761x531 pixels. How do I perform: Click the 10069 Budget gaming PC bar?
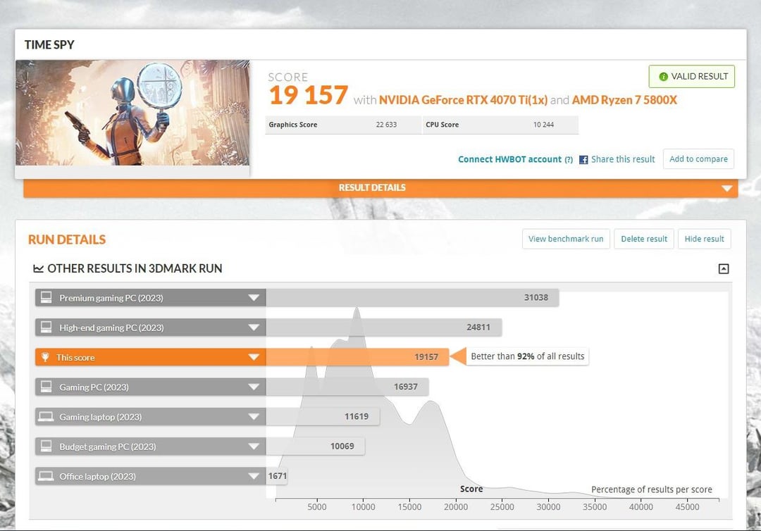pos(316,446)
